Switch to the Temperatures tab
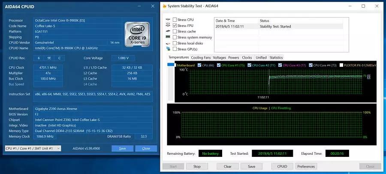This screenshot has width=386, height=174. coord(178,57)
